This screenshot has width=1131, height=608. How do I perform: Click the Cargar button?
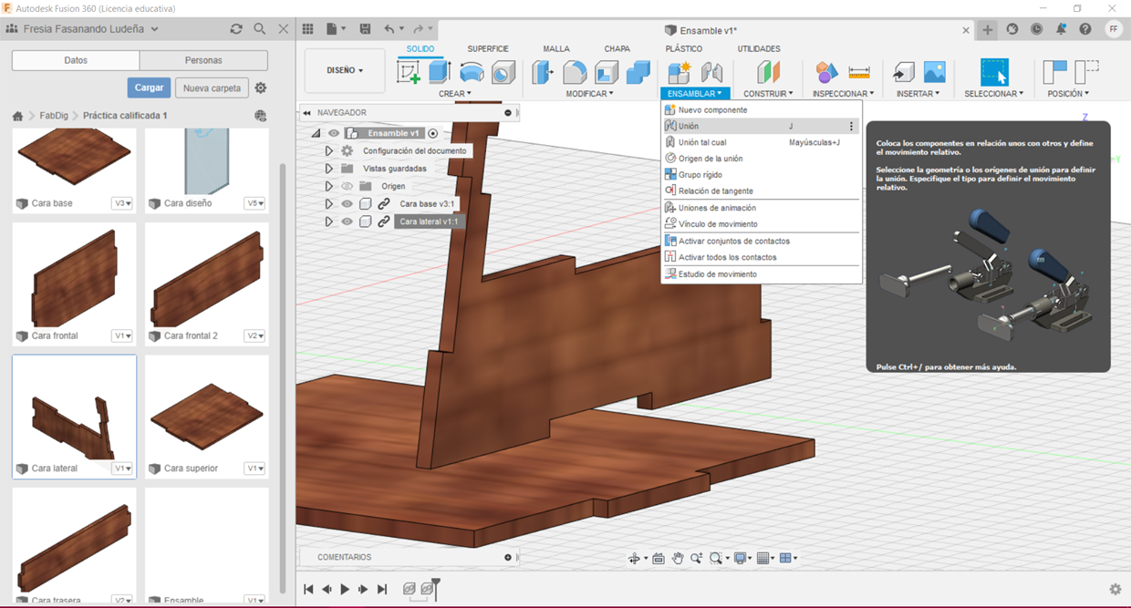pyautogui.click(x=149, y=88)
